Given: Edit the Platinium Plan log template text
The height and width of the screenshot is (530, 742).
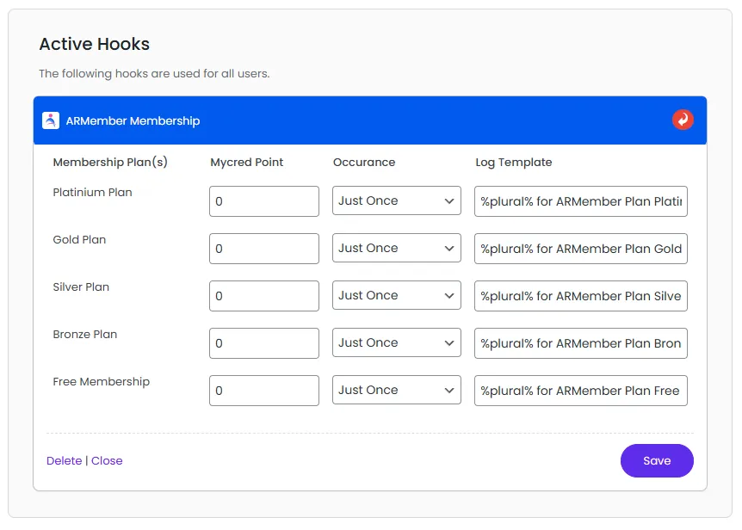Looking at the screenshot, I should [580, 200].
